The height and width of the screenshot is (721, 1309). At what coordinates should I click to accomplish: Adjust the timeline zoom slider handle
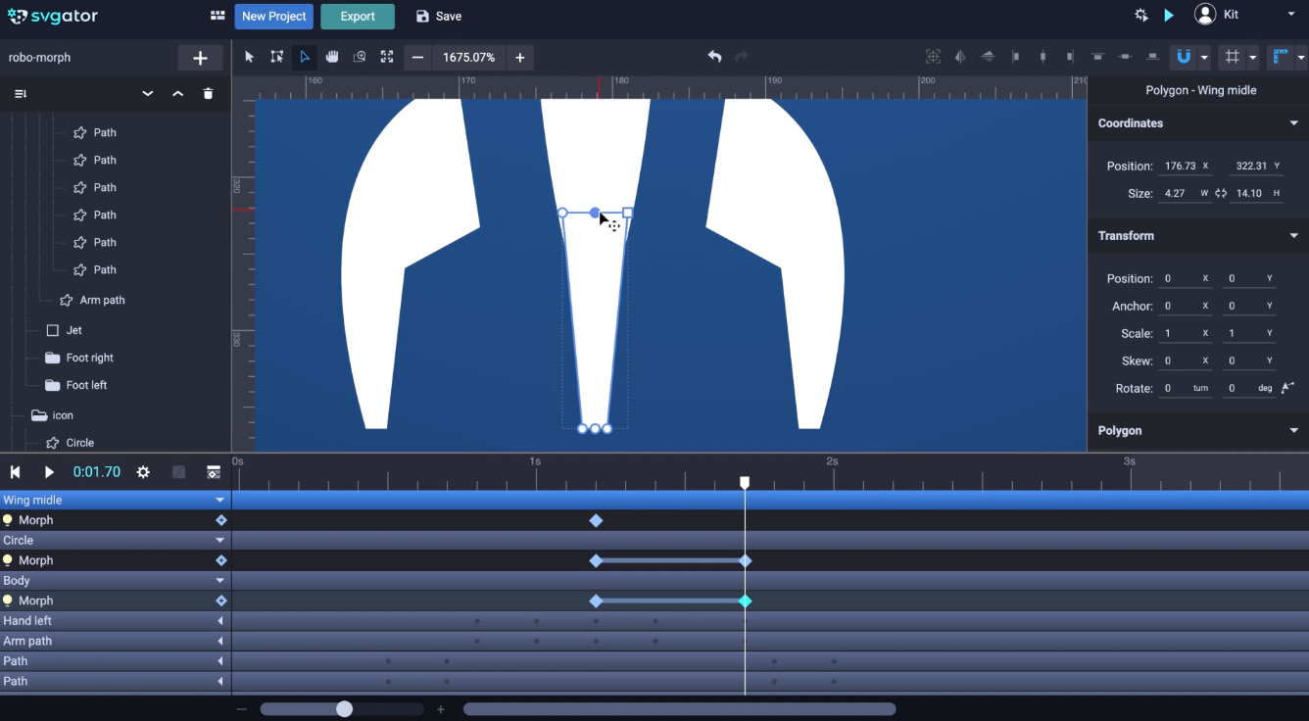click(344, 709)
